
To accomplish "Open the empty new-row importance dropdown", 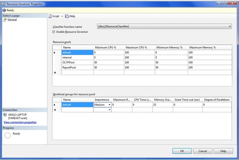I will pyautogui.click(x=109, y=110).
